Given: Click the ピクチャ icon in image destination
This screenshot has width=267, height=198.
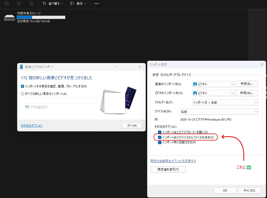Looking at the screenshot, I should click(195, 84).
